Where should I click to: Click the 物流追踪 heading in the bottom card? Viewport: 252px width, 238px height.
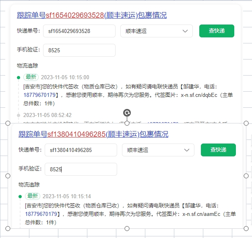click(29, 185)
